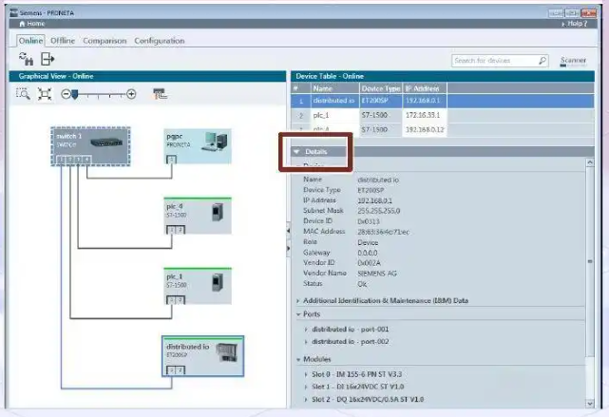The image size is (609, 417).
Task: Click the zoom out minus icon
Action: (x=66, y=94)
